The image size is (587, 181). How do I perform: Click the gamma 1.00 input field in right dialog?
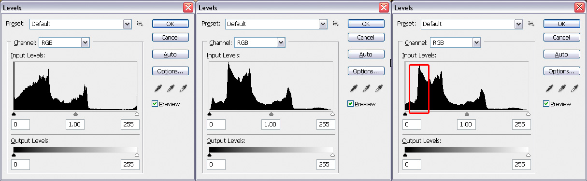(466, 125)
